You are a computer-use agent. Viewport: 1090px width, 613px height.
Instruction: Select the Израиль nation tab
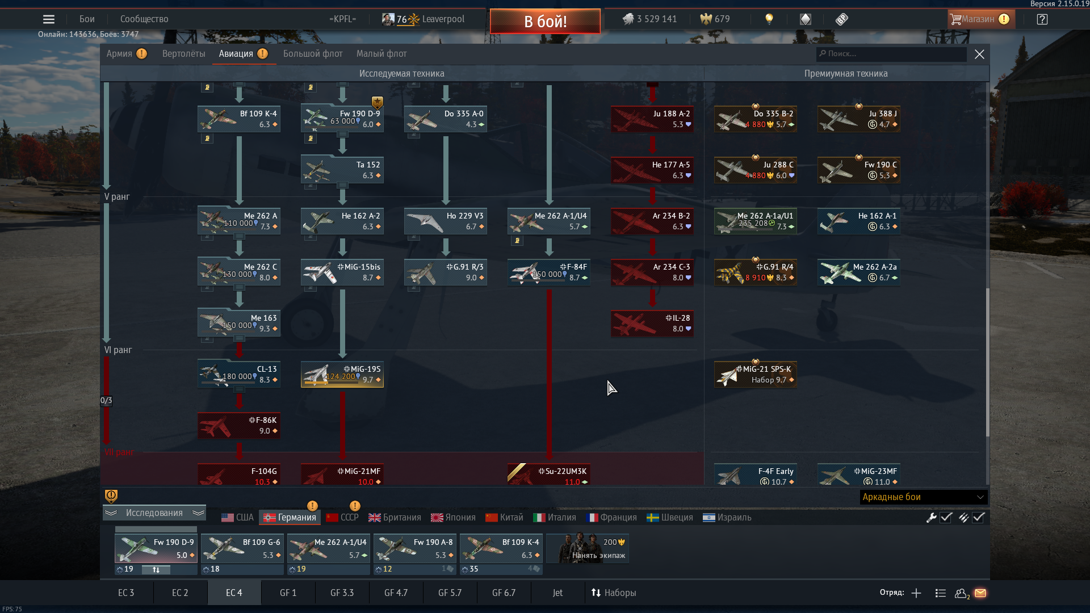(727, 518)
